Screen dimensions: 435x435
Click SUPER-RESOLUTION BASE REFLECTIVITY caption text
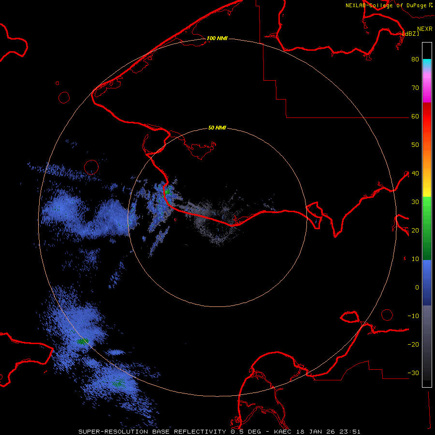click(x=152, y=432)
